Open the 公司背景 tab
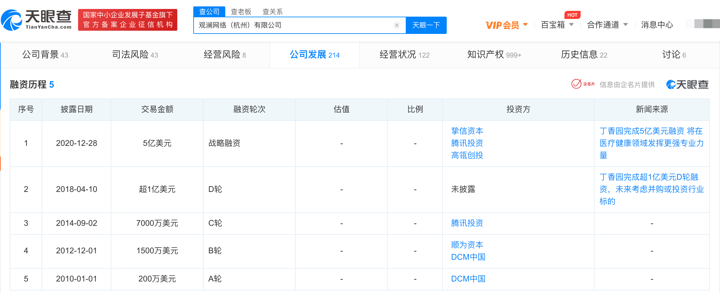The height and width of the screenshot is (293, 720). [45, 55]
